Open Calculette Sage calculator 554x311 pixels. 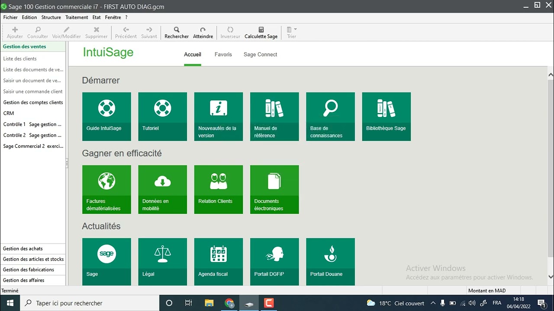point(261,32)
